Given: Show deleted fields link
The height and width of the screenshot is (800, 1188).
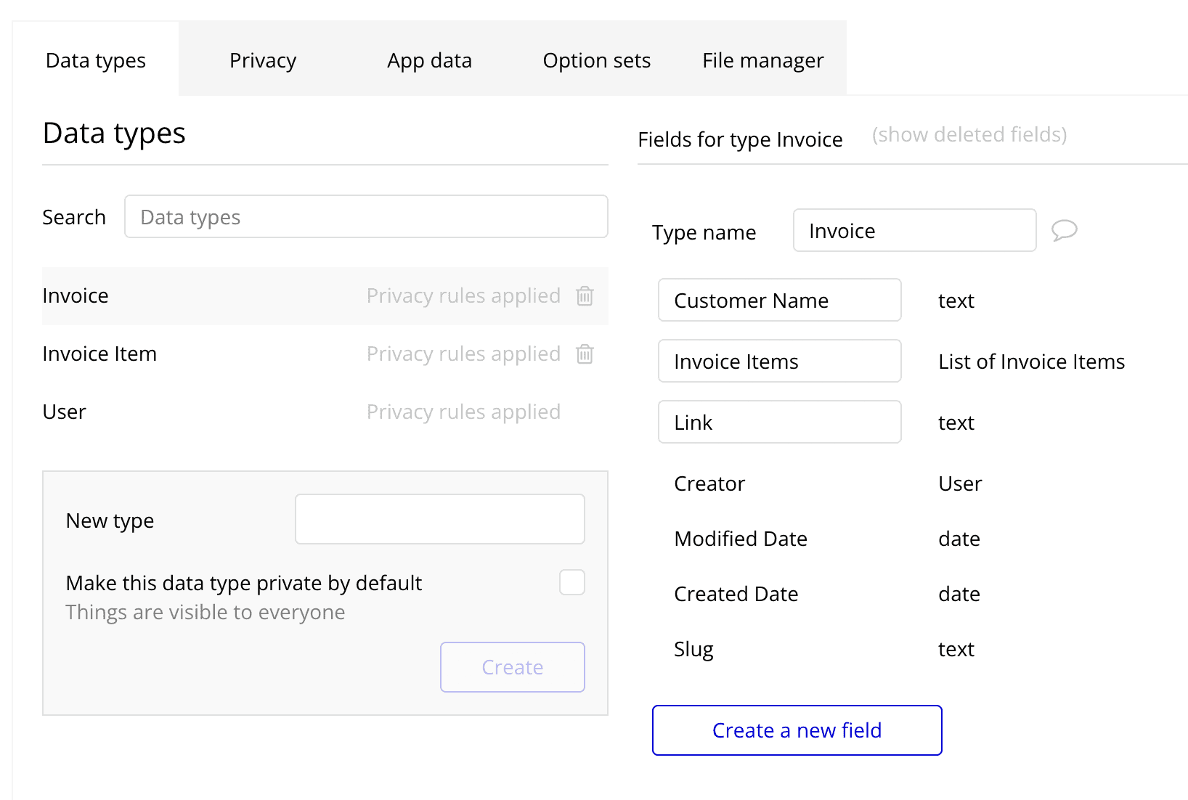Looking at the screenshot, I should 969,135.
